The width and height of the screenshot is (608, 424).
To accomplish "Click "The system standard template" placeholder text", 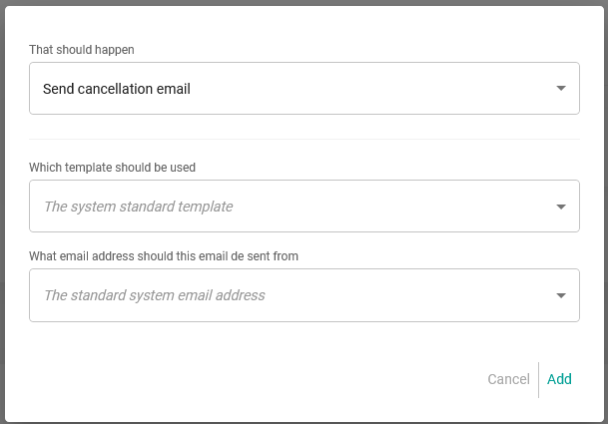I will 139,207.
